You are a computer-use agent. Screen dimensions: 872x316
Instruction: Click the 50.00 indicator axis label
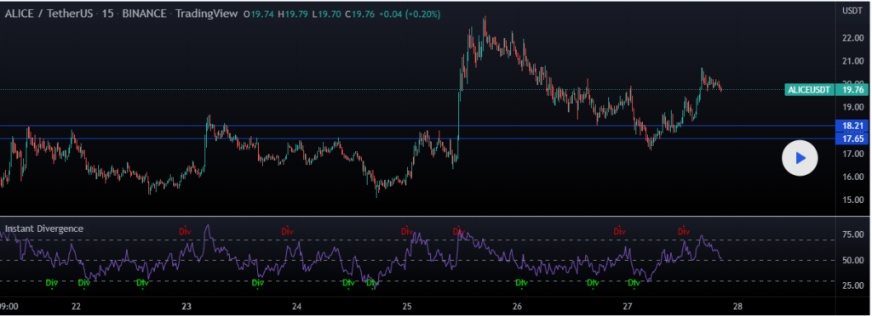(852, 260)
